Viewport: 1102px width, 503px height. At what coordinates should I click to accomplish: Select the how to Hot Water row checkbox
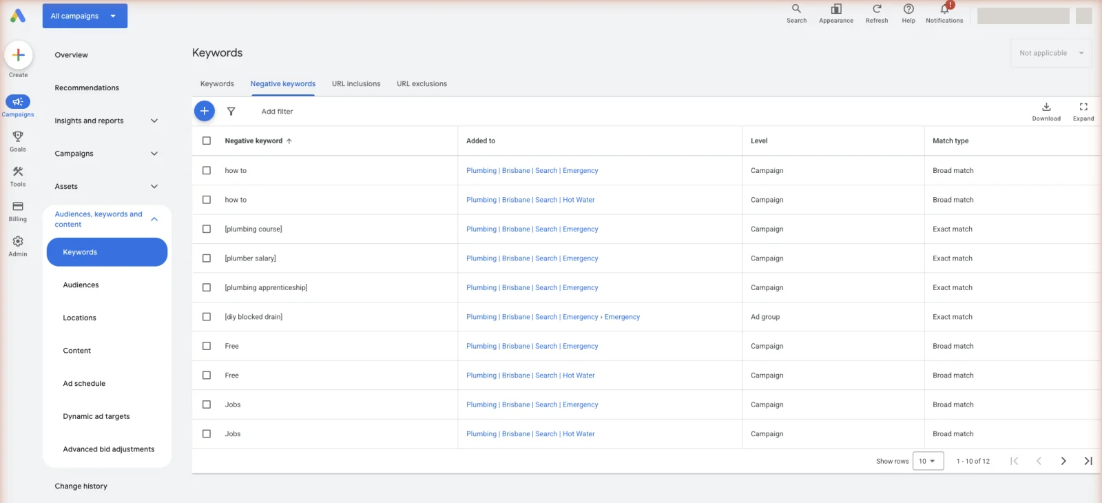(207, 200)
